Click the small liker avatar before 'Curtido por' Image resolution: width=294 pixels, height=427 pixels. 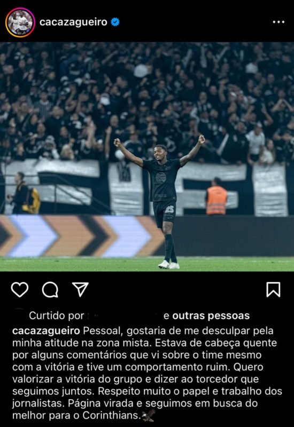tap(19, 313)
